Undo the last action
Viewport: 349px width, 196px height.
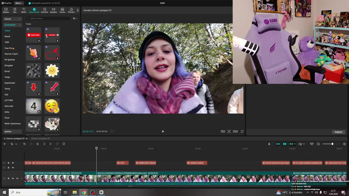[x=24, y=144]
